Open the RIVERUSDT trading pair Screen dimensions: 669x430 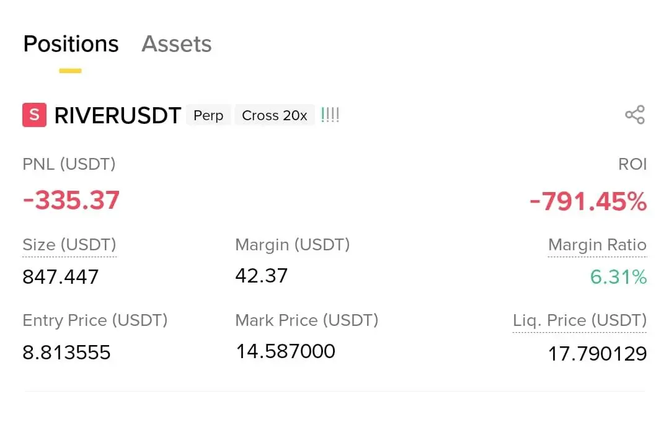[x=117, y=115]
